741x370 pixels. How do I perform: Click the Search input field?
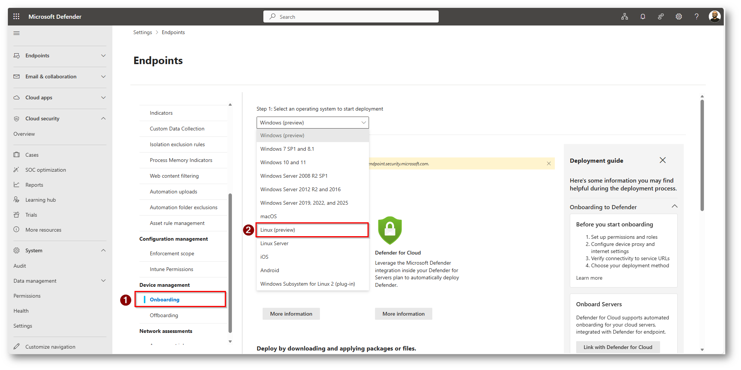(x=351, y=16)
